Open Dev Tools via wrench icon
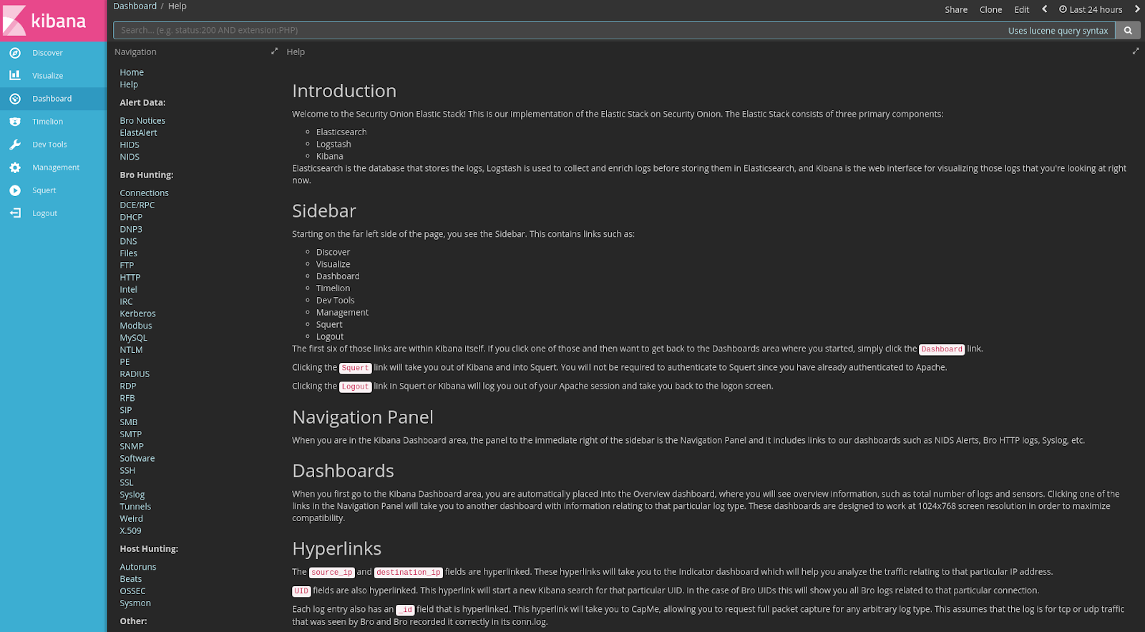Image resolution: width=1145 pixels, height=632 pixels. [15, 145]
